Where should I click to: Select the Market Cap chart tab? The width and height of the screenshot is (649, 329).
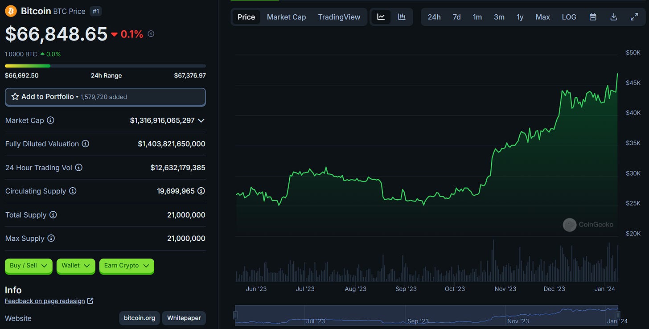pyautogui.click(x=286, y=17)
